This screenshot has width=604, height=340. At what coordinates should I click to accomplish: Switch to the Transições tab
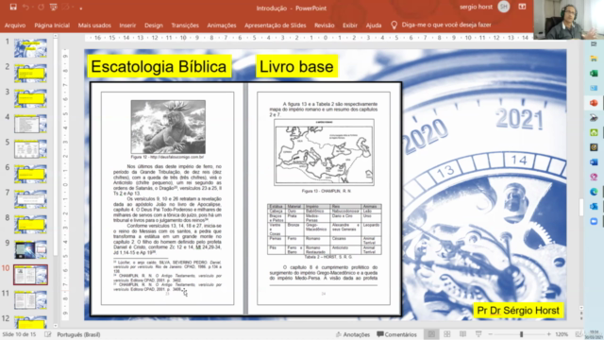coord(185,25)
